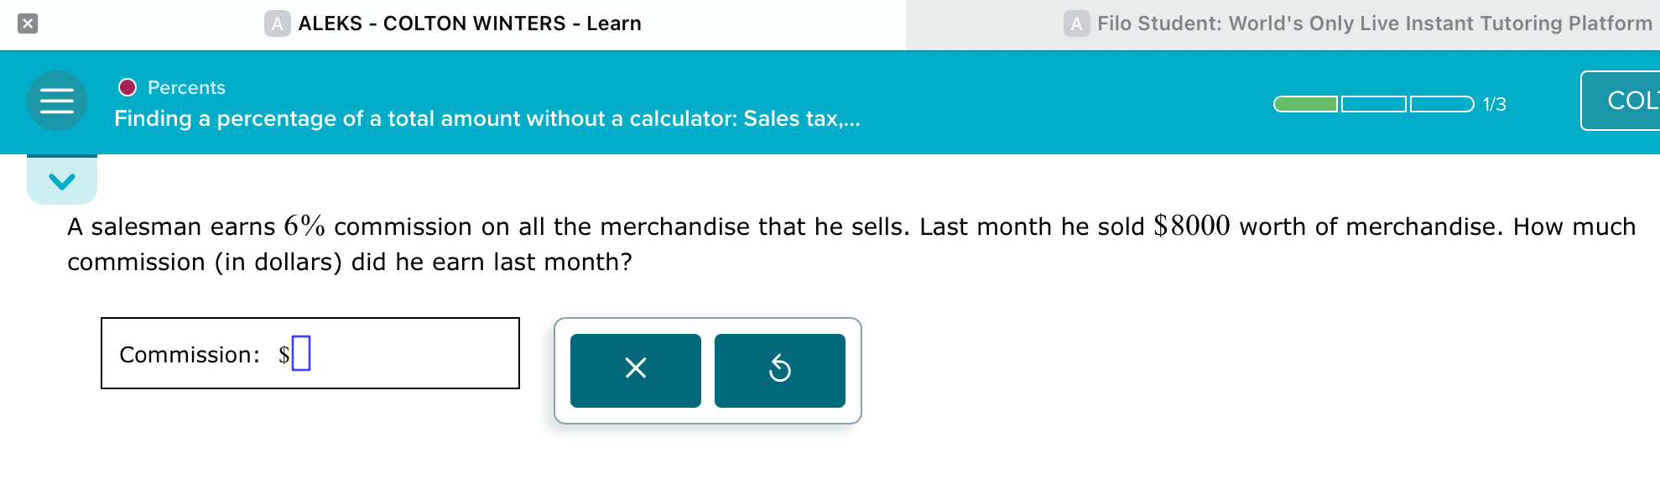Click the 1/3 progress counter

click(1494, 104)
